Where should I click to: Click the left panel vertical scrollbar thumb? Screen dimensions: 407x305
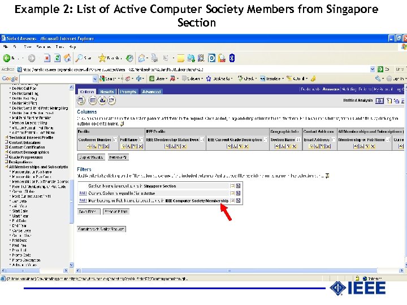(72, 201)
